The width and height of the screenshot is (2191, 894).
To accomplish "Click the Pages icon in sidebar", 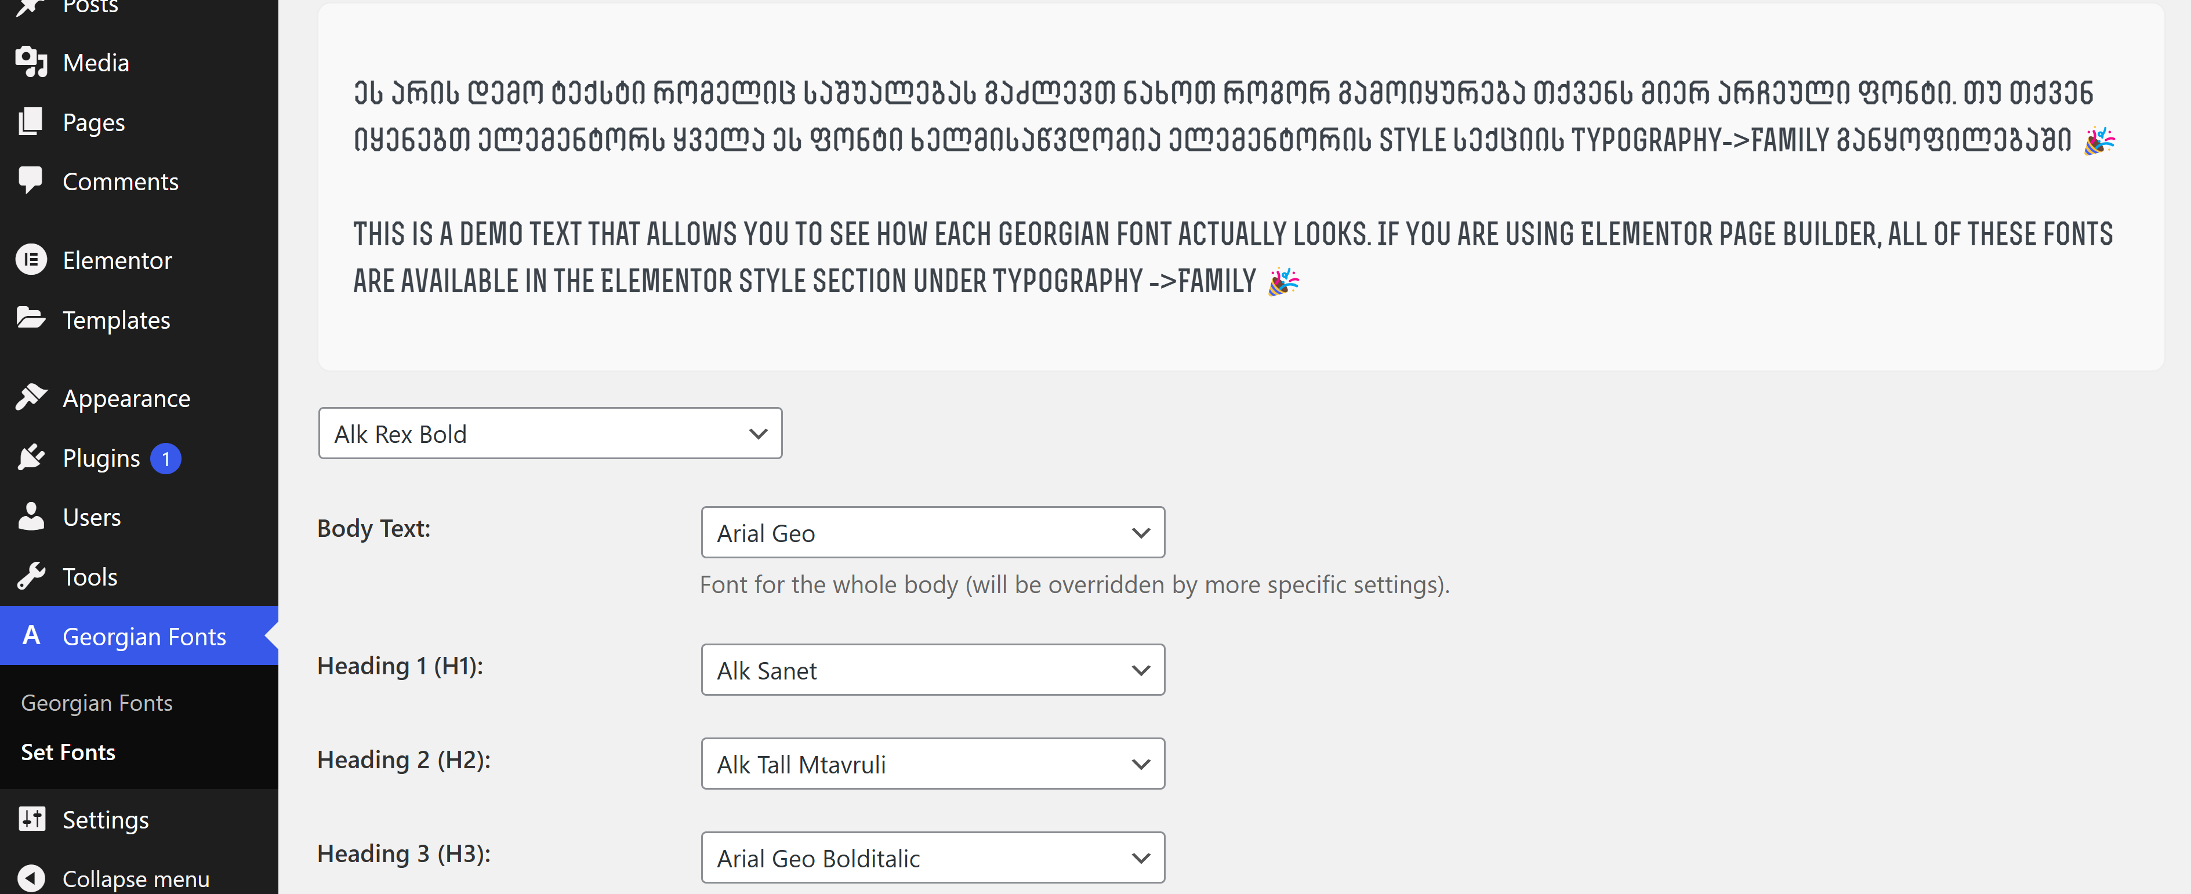I will (31, 122).
